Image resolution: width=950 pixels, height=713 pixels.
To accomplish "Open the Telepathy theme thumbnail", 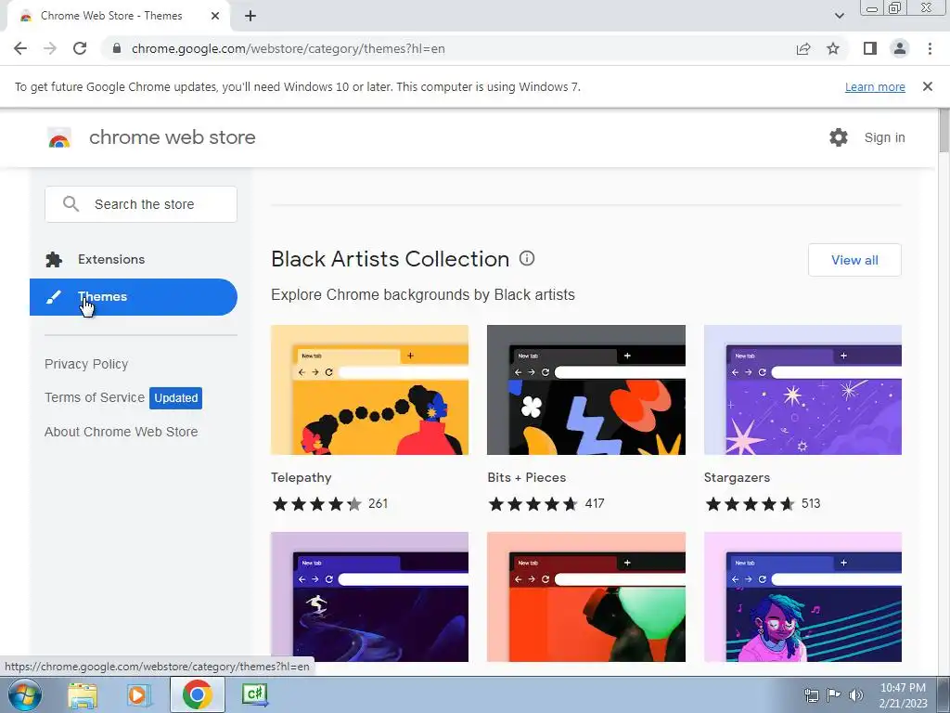I will click(369, 390).
